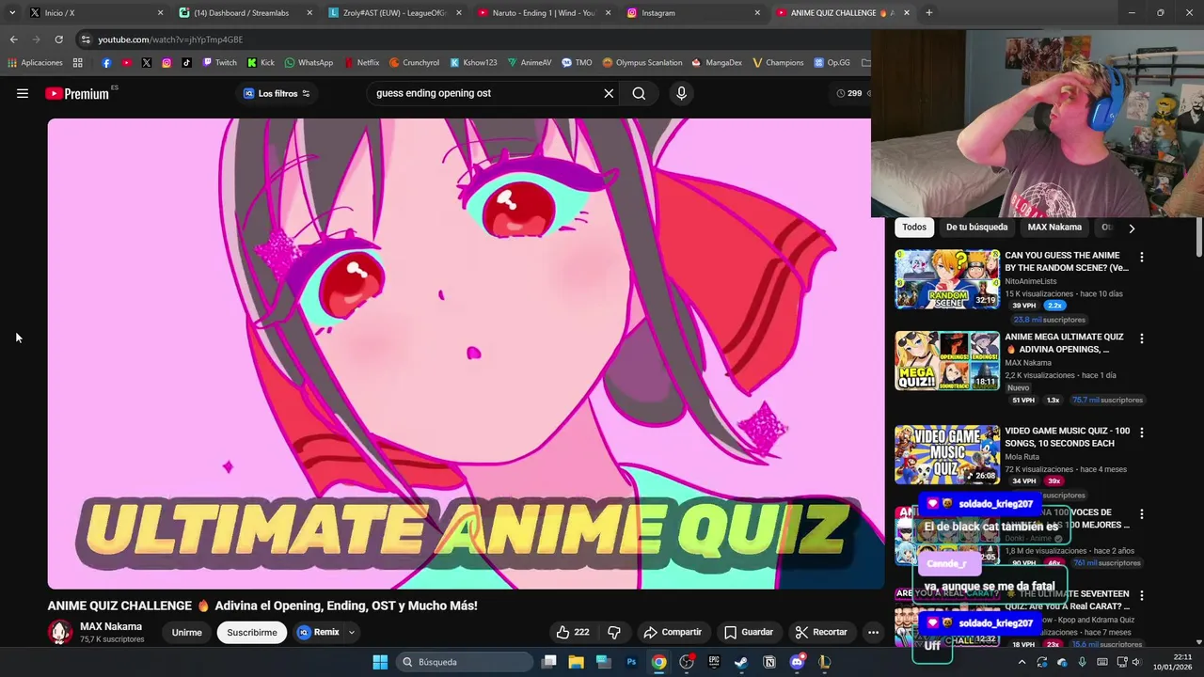Viewport: 1204px width, 677px height.
Task: Reload the page in Chrome
Action: [x=58, y=39]
